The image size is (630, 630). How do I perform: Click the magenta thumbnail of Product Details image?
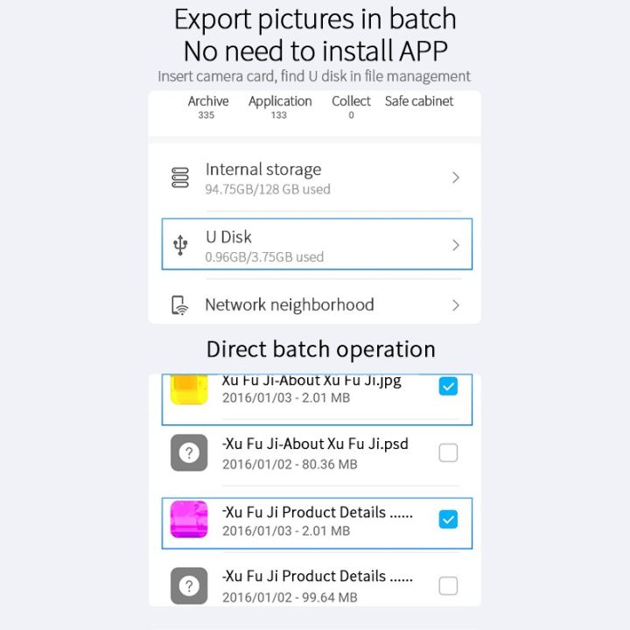coord(189,520)
